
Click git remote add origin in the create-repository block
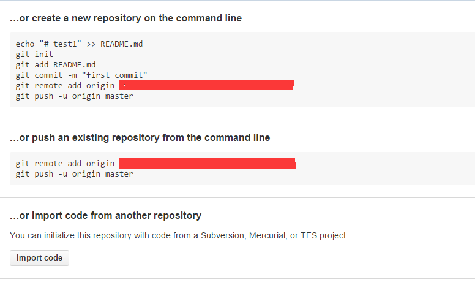[65, 86]
